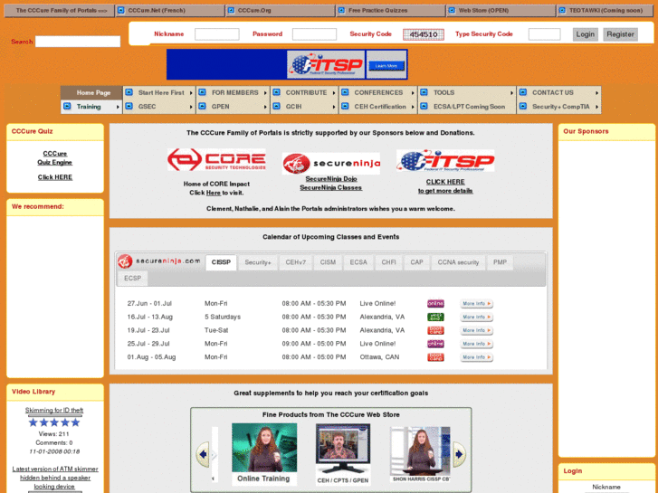Viewport: 658px width, 493px height.
Task: Open the Online Training product thumbnail
Action: (x=264, y=454)
